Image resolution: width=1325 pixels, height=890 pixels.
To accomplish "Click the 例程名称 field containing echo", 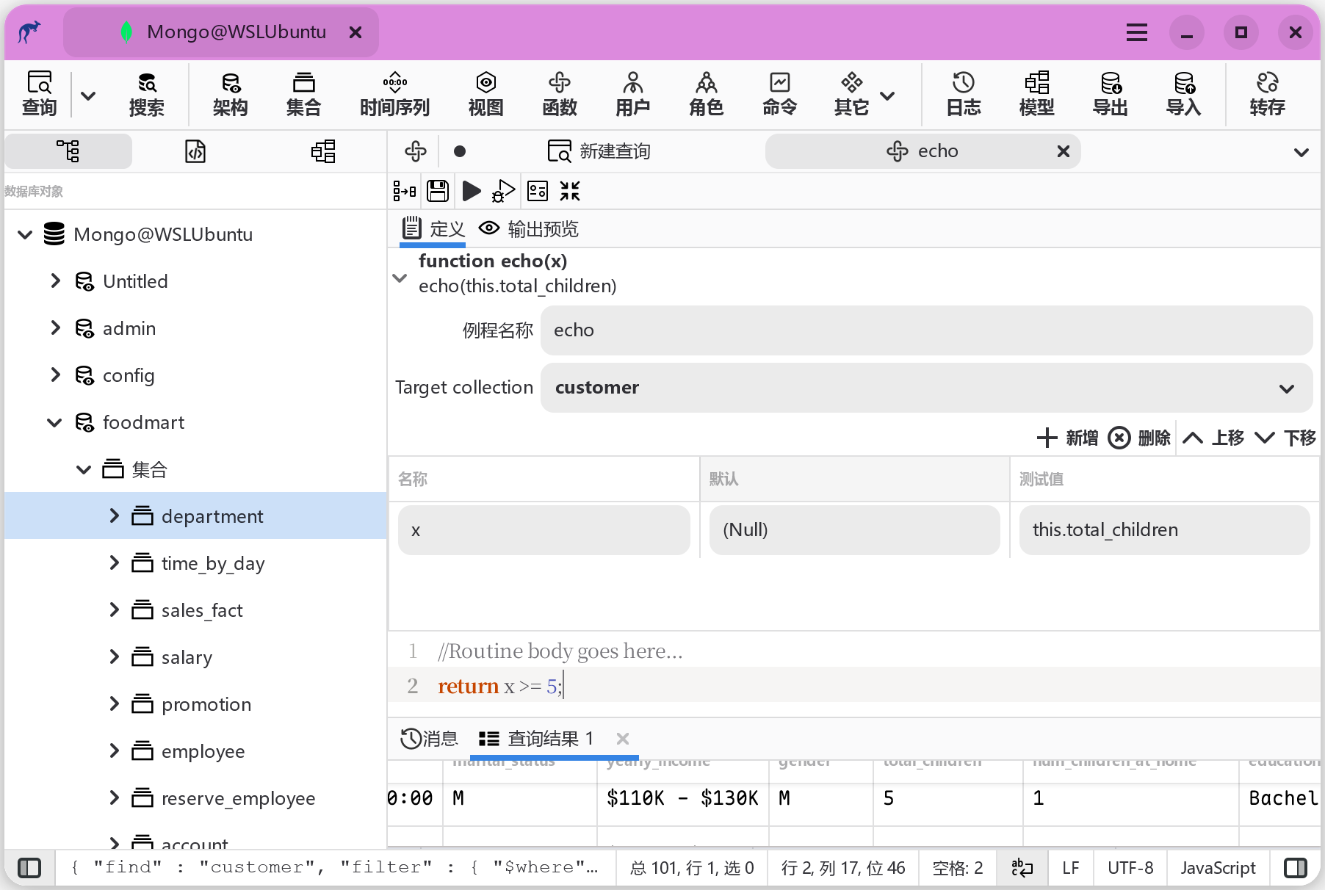I will [925, 330].
